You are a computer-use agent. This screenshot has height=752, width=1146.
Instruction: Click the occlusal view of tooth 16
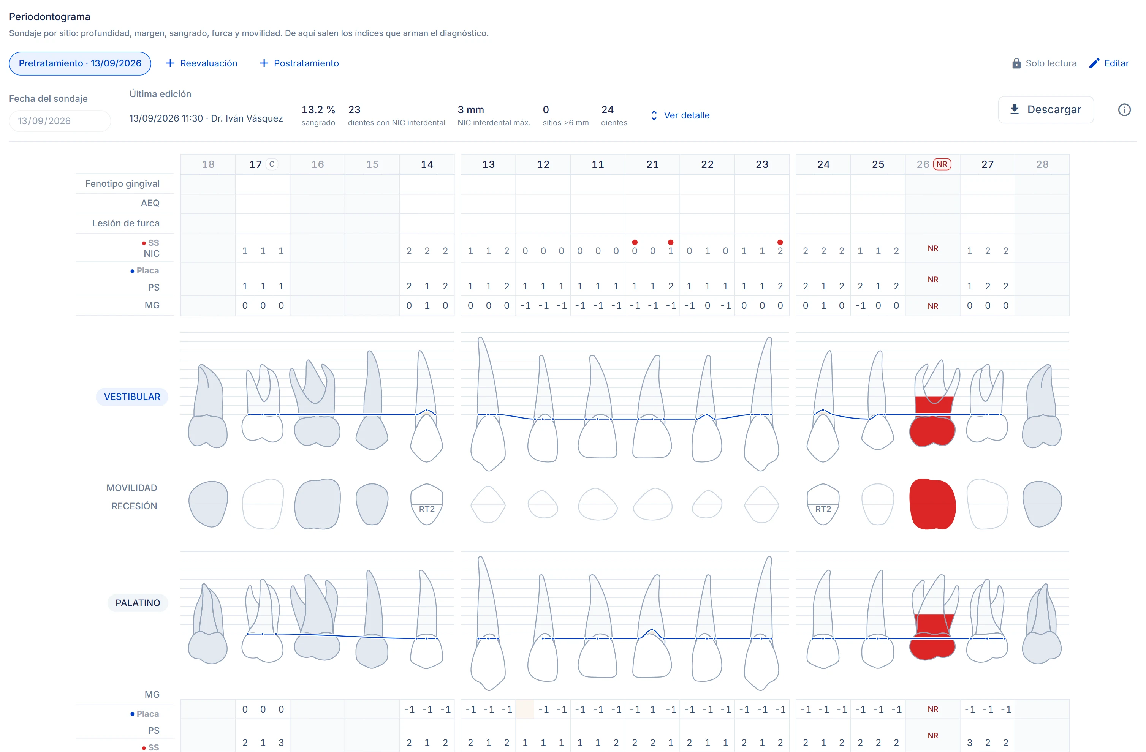[x=317, y=504]
